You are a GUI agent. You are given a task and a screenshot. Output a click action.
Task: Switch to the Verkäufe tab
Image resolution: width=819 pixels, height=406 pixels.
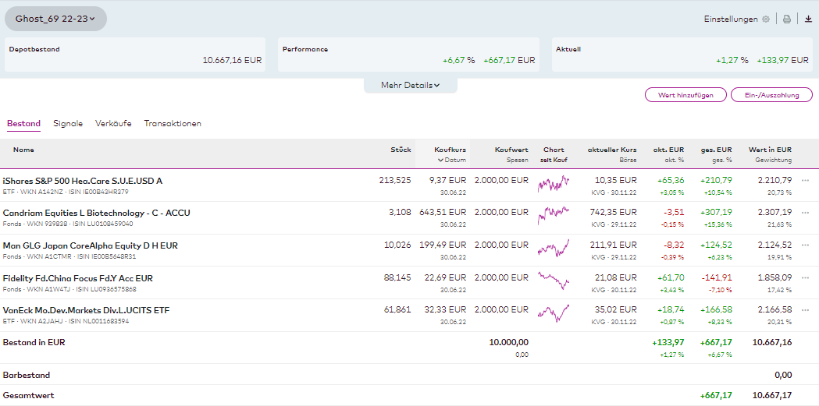point(113,123)
